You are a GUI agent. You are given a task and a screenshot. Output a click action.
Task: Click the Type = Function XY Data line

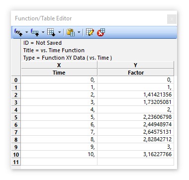[x=68, y=58]
